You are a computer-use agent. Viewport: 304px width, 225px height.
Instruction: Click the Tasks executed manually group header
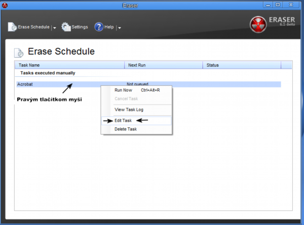[48, 73]
